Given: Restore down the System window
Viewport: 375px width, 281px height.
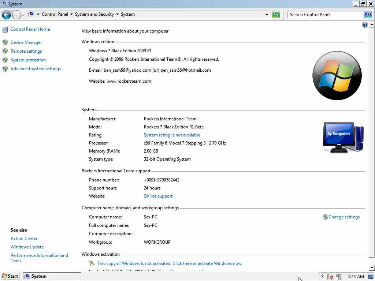Looking at the screenshot, I should pos(363,4).
